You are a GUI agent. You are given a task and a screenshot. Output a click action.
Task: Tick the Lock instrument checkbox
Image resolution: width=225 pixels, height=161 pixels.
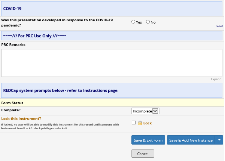click(x=134, y=123)
